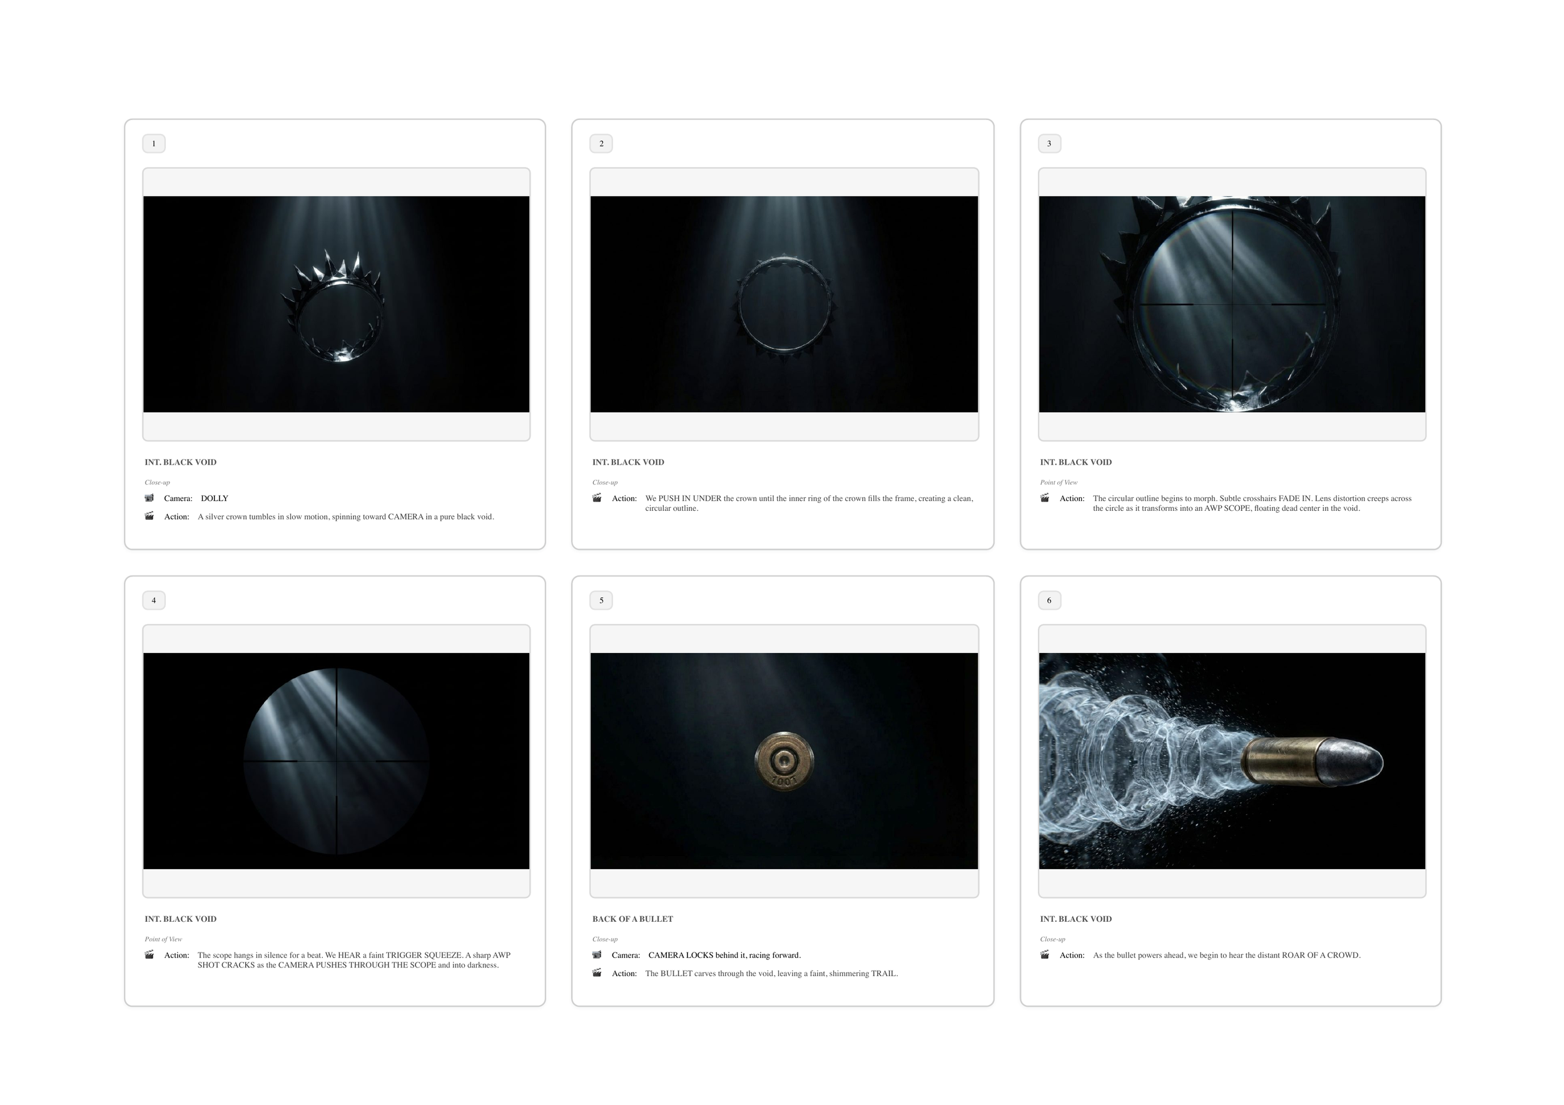Click the 'We PUSH IN UNDER the crown' text

(x=810, y=503)
